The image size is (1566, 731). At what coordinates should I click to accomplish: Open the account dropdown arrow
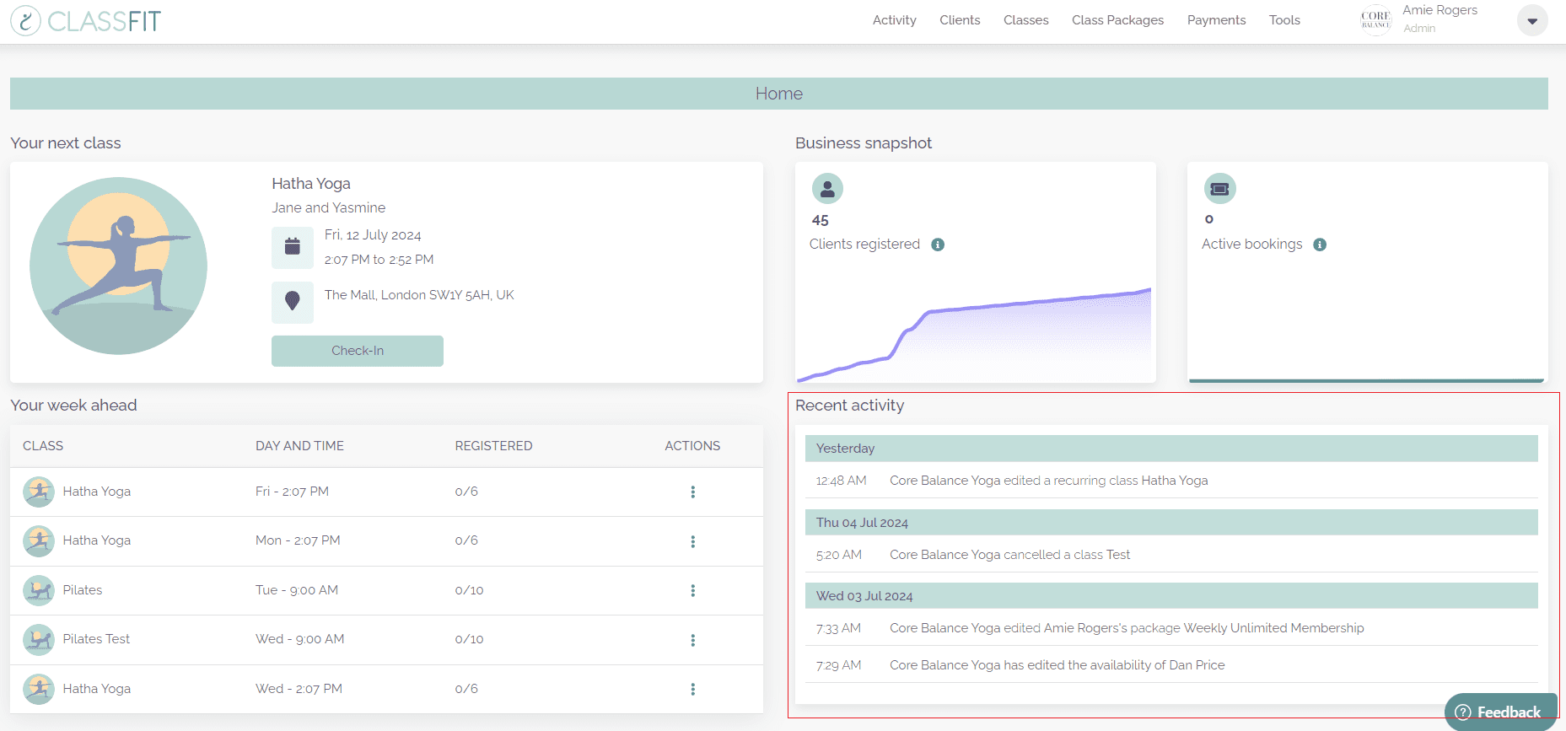(1531, 21)
